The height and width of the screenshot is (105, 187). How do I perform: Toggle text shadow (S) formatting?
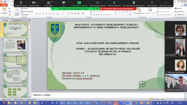pos(46,13)
